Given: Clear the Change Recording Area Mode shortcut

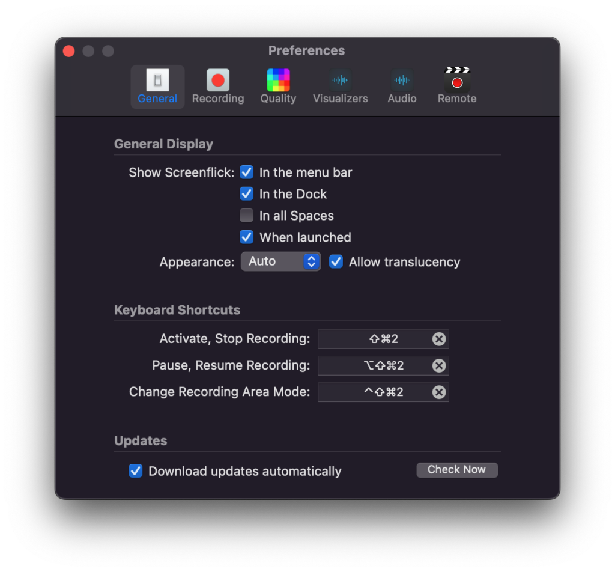Looking at the screenshot, I should coord(439,392).
